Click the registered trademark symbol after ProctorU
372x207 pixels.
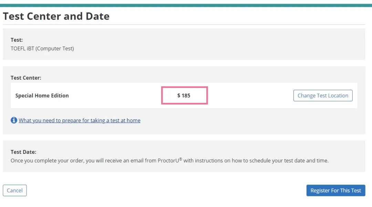point(180,159)
